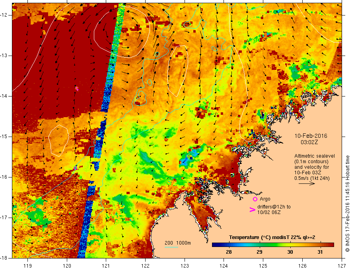Image resolution: width=350 pixels, height=270 pixels.
Task: Click the 31 value on the color scale
Action: click(x=320, y=252)
